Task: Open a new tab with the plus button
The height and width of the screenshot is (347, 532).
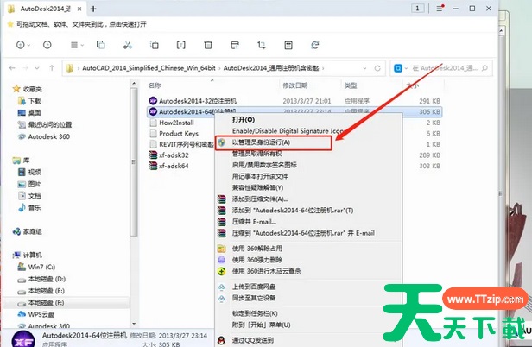Action: click(x=93, y=9)
